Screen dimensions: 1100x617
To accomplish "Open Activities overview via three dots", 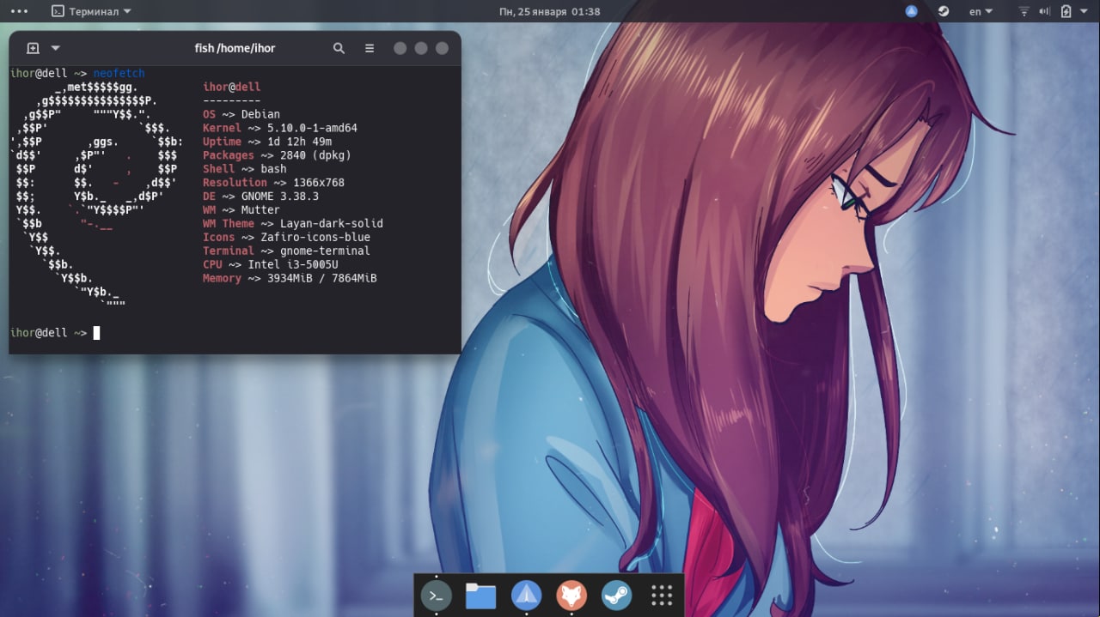I will point(19,11).
